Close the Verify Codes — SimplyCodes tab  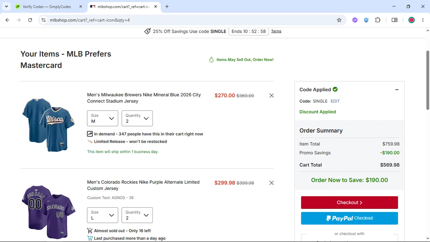click(81, 6)
